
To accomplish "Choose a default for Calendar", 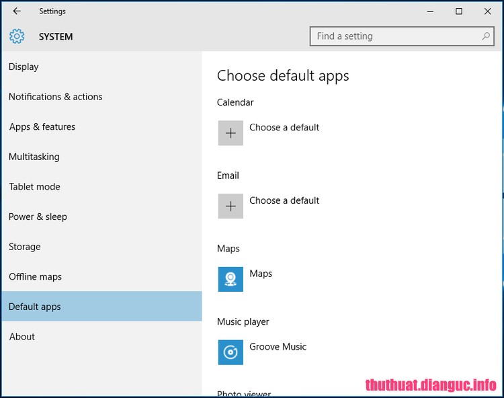I will 284,127.
